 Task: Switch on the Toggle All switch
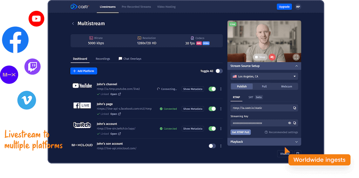(x=219, y=71)
